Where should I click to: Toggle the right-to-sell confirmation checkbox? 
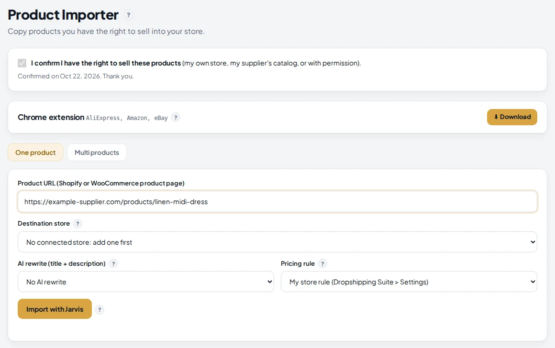(x=22, y=63)
